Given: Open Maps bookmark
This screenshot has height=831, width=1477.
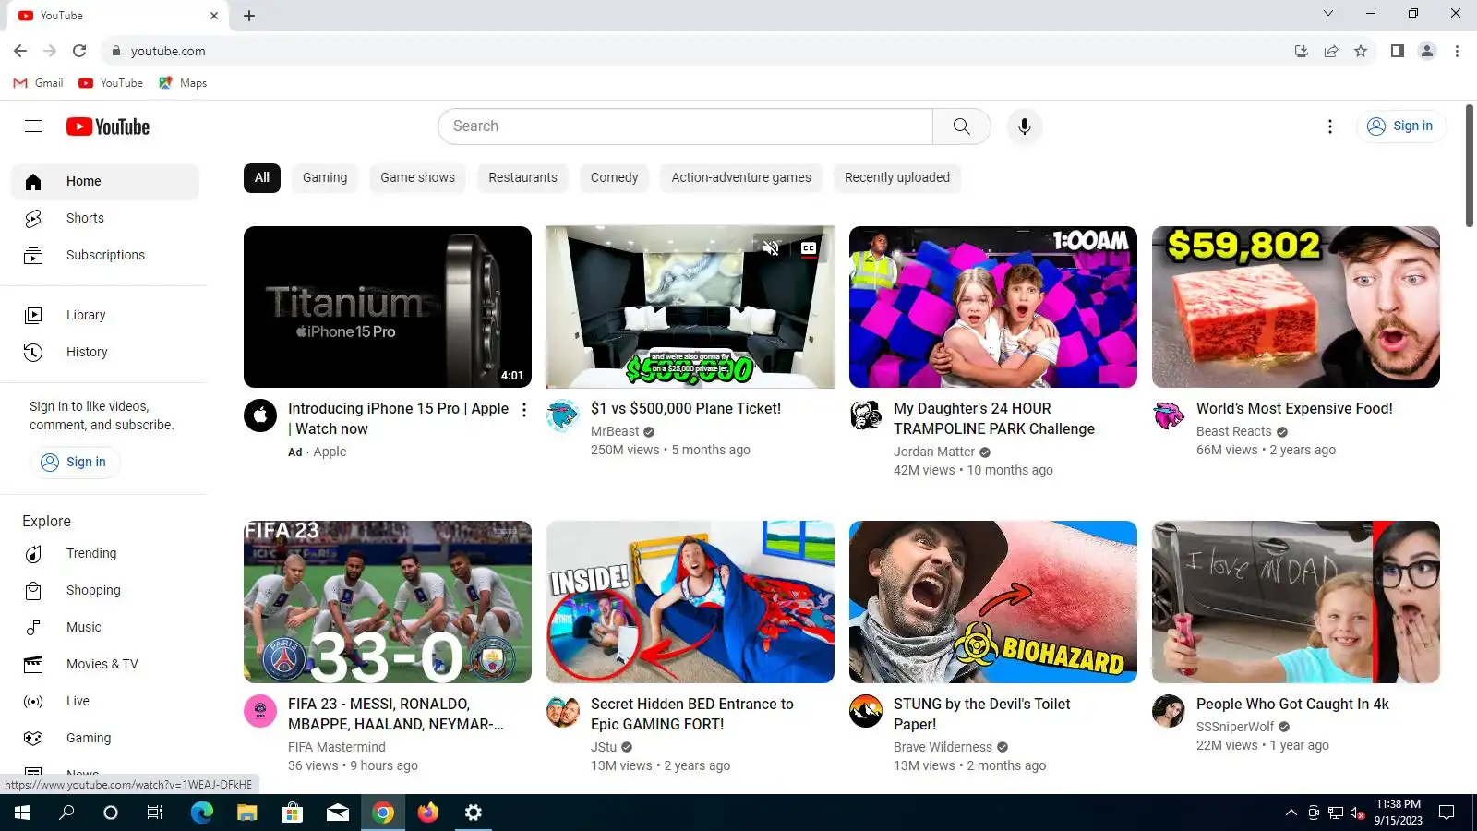Looking at the screenshot, I should coord(183,83).
